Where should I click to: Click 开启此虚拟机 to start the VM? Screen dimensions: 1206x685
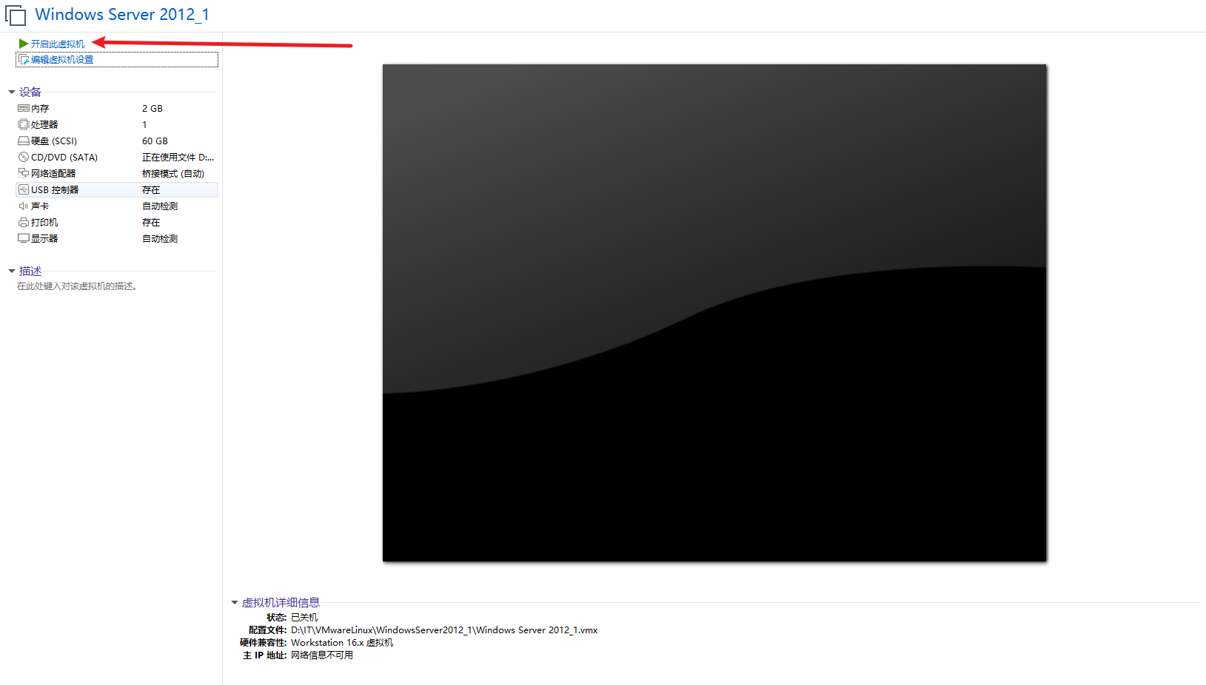(56, 43)
